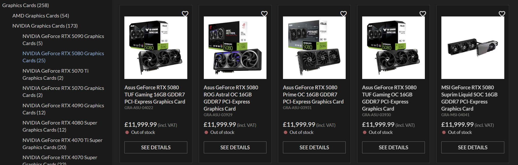Browse RTX 4090 Graphics Cards (12)

pos(63,109)
